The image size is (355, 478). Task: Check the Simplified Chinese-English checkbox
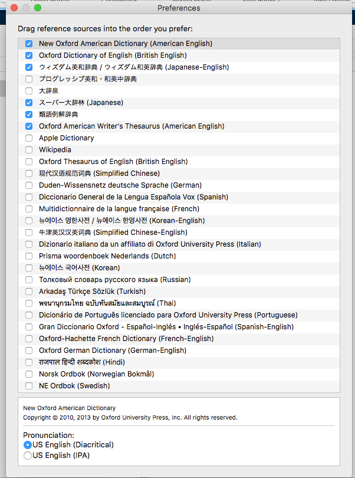point(29,233)
